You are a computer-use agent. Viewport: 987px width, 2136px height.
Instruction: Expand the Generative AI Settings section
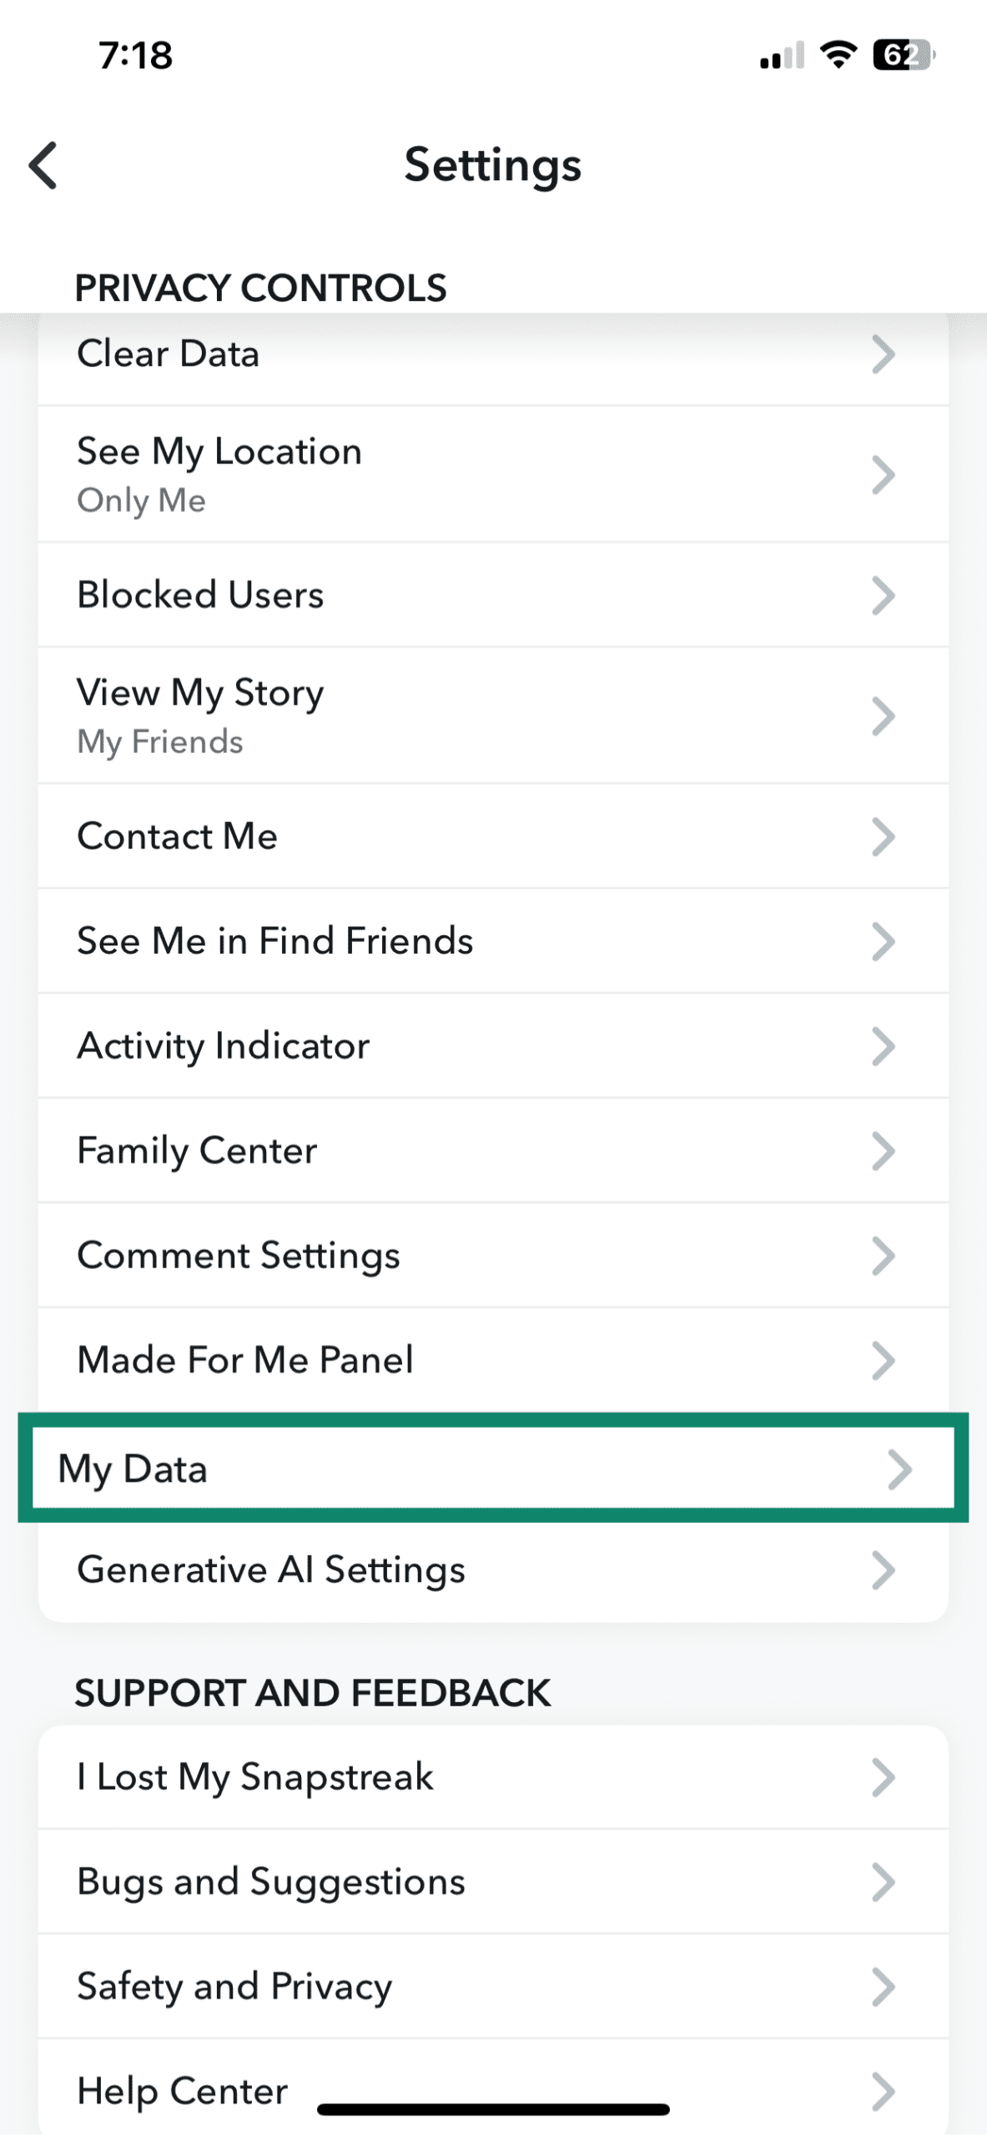point(493,1569)
